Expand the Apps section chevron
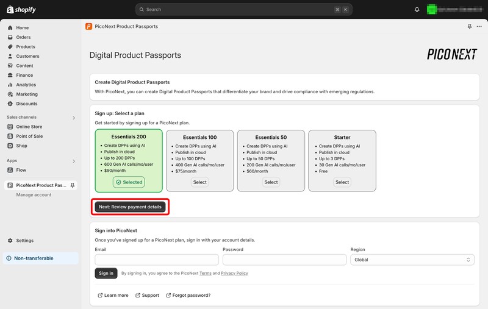This screenshot has height=309, width=488. [x=74, y=162]
